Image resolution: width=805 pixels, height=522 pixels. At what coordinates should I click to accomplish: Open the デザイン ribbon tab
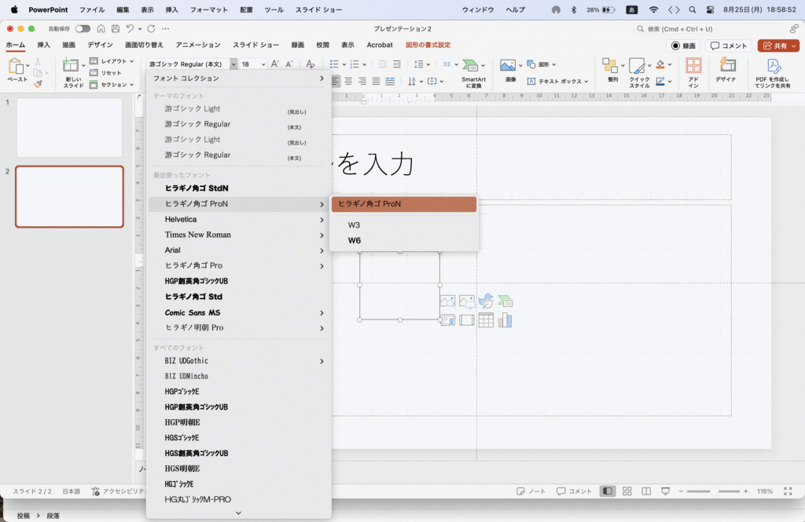coord(100,46)
